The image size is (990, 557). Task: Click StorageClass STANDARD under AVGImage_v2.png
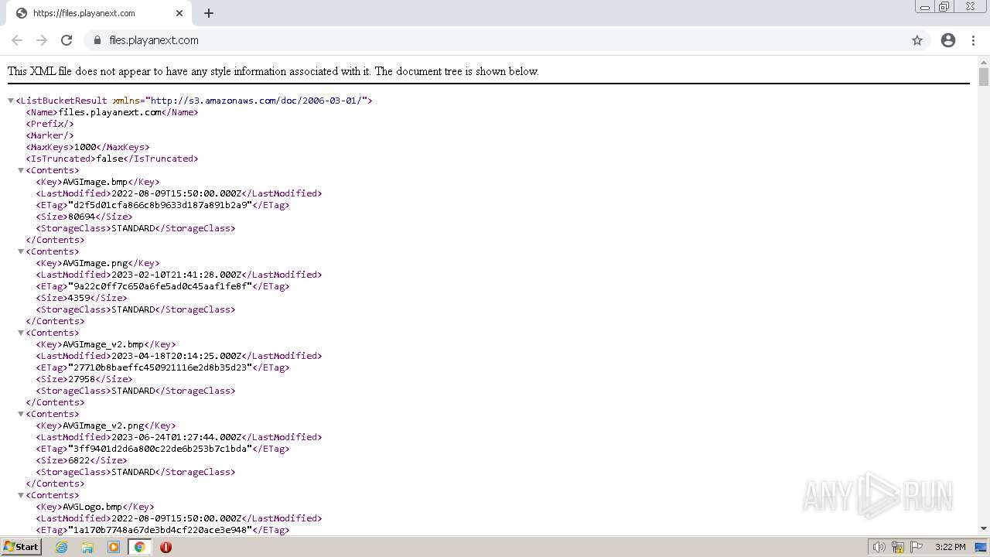[x=133, y=472]
